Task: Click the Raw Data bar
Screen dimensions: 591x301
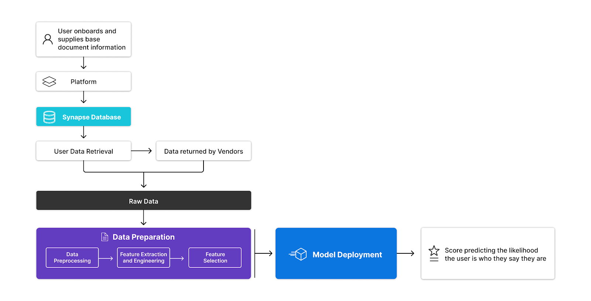Action: tap(144, 201)
